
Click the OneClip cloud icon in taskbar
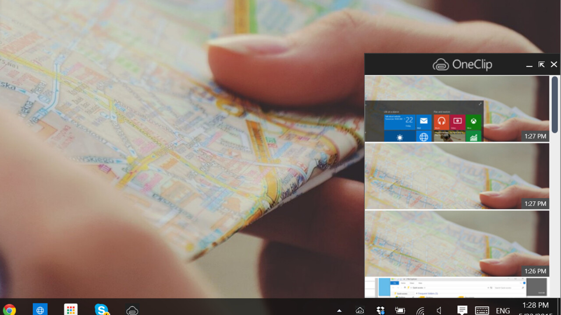(x=132, y=310)
